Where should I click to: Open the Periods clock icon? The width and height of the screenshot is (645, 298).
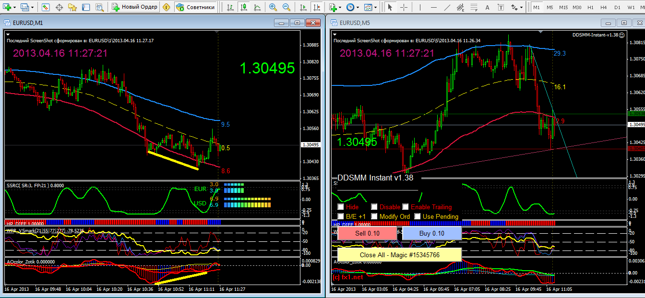[350, 7]
